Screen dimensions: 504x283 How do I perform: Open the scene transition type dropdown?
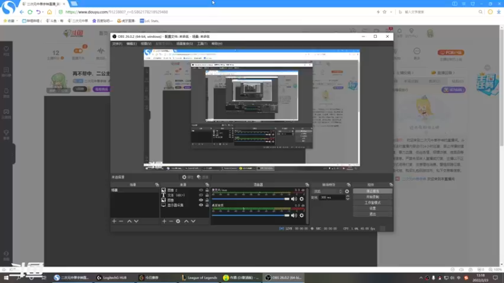[x=328, y=191]
